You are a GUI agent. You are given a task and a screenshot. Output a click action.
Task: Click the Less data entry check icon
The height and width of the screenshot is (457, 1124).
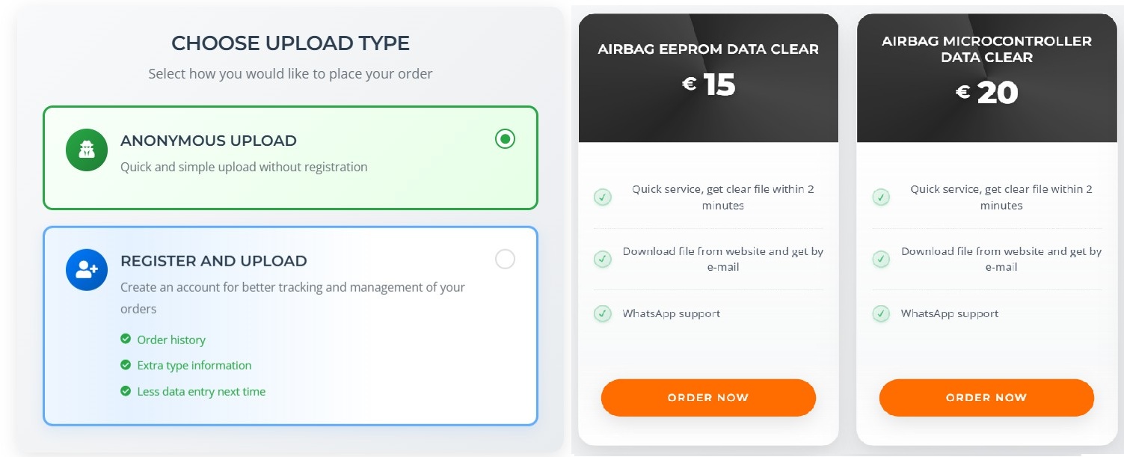[126, 390]
